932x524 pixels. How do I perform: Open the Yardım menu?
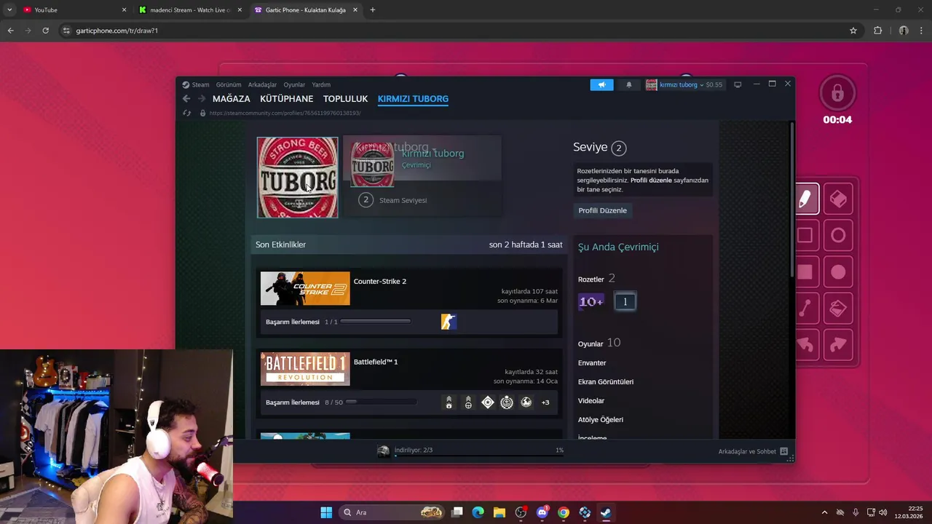coord(321,84)
